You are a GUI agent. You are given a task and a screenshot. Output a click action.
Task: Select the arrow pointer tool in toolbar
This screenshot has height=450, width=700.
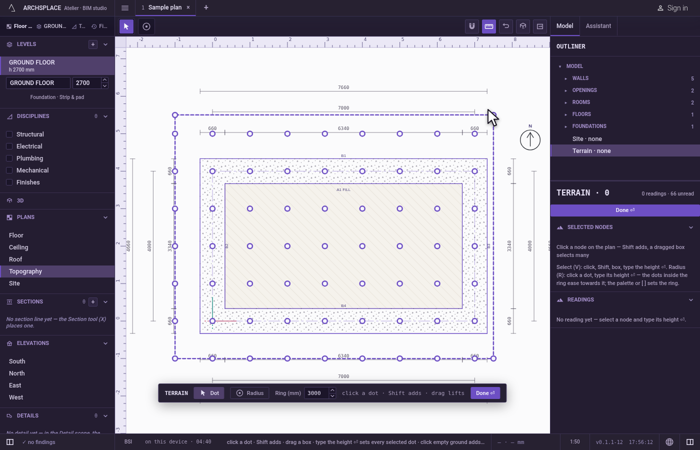pos(126,26)
